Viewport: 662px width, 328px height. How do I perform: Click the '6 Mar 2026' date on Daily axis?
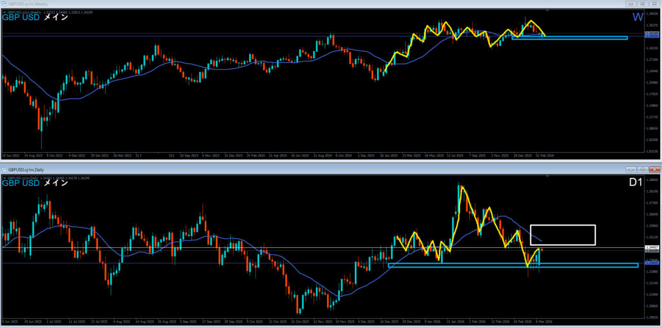[543, 322]
